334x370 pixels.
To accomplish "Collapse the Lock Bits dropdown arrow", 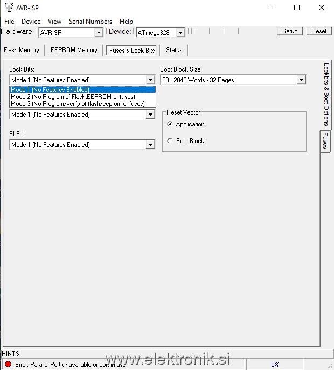I will (150, 80).
